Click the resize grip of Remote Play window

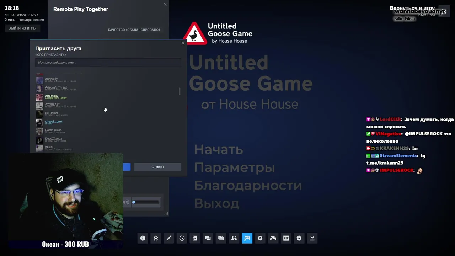pos(166,214)
